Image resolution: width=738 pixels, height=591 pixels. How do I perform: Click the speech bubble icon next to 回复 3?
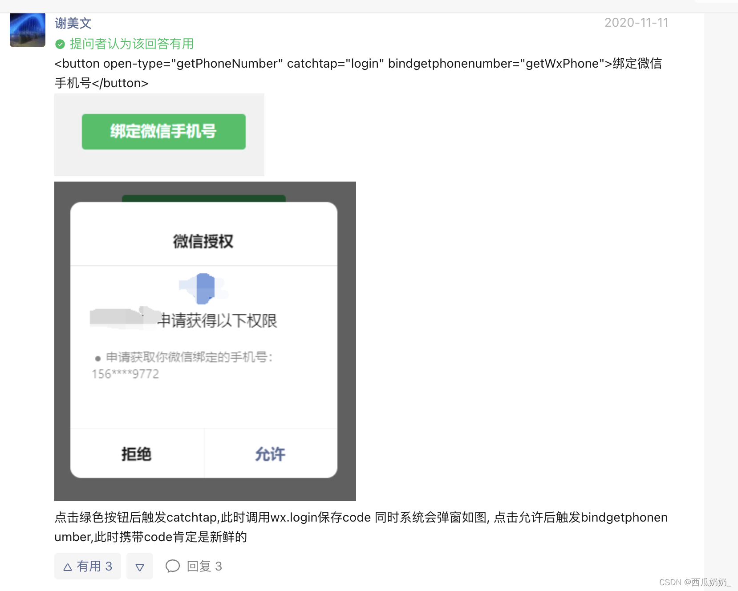tap(174, 566)
